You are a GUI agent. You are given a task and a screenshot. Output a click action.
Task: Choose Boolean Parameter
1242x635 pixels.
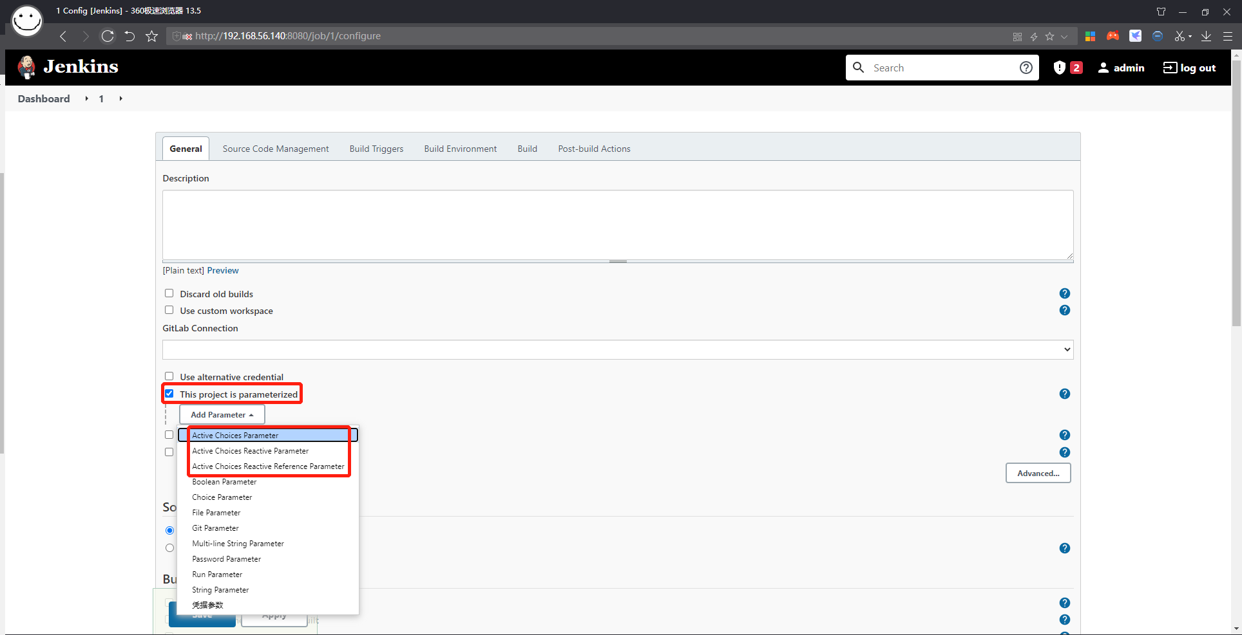(x=268, y=482)
